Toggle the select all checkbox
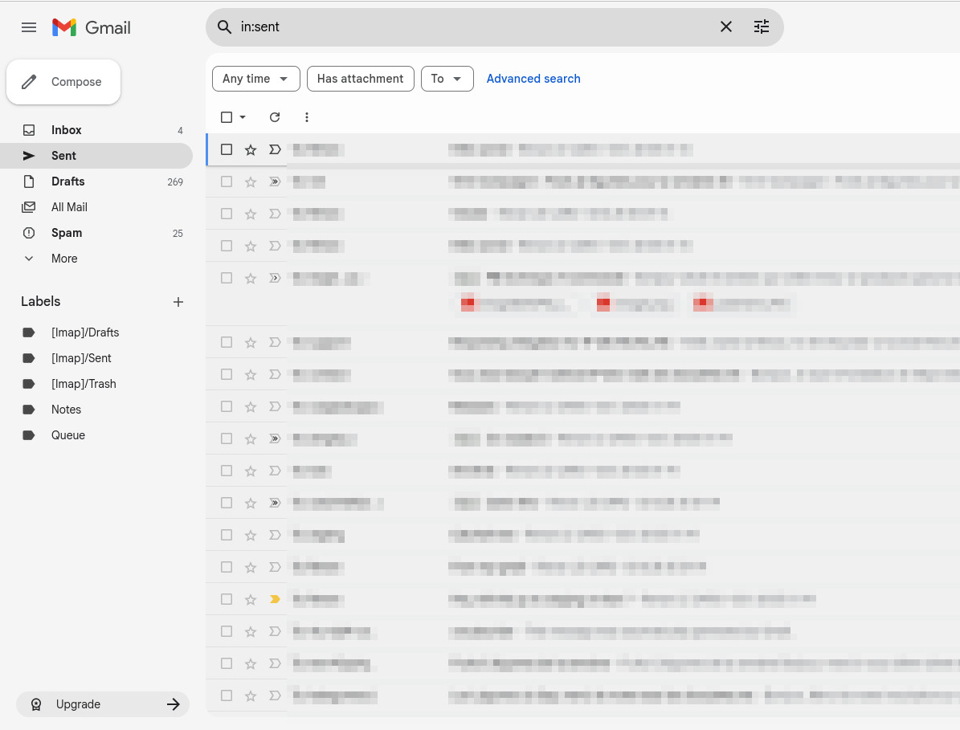The image size is (960, 730). pos(227,117)
